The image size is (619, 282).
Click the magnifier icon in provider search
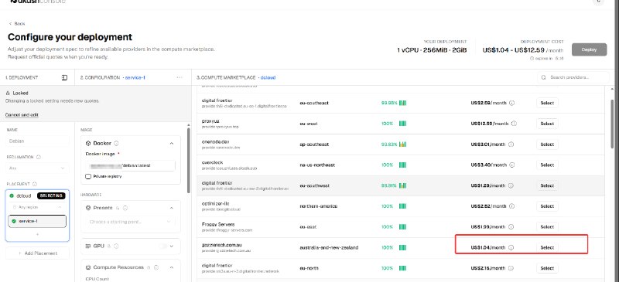click(544, 77)
